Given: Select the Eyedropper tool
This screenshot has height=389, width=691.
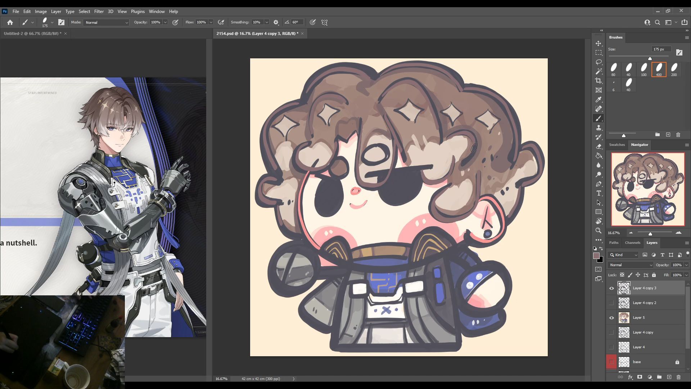Looking at the screenshot, I should point(599,99).
